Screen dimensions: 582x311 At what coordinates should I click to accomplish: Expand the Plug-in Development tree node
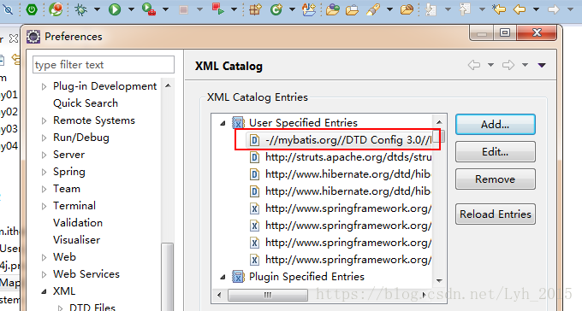[45, 87]
